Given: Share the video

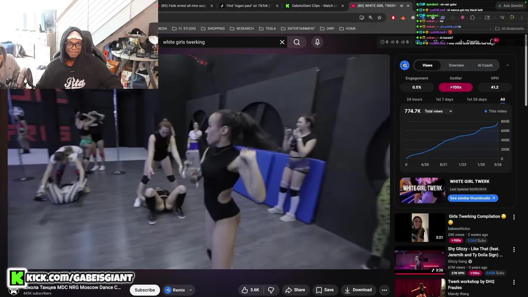Looking at the screenshot, I should click(295, 290).
